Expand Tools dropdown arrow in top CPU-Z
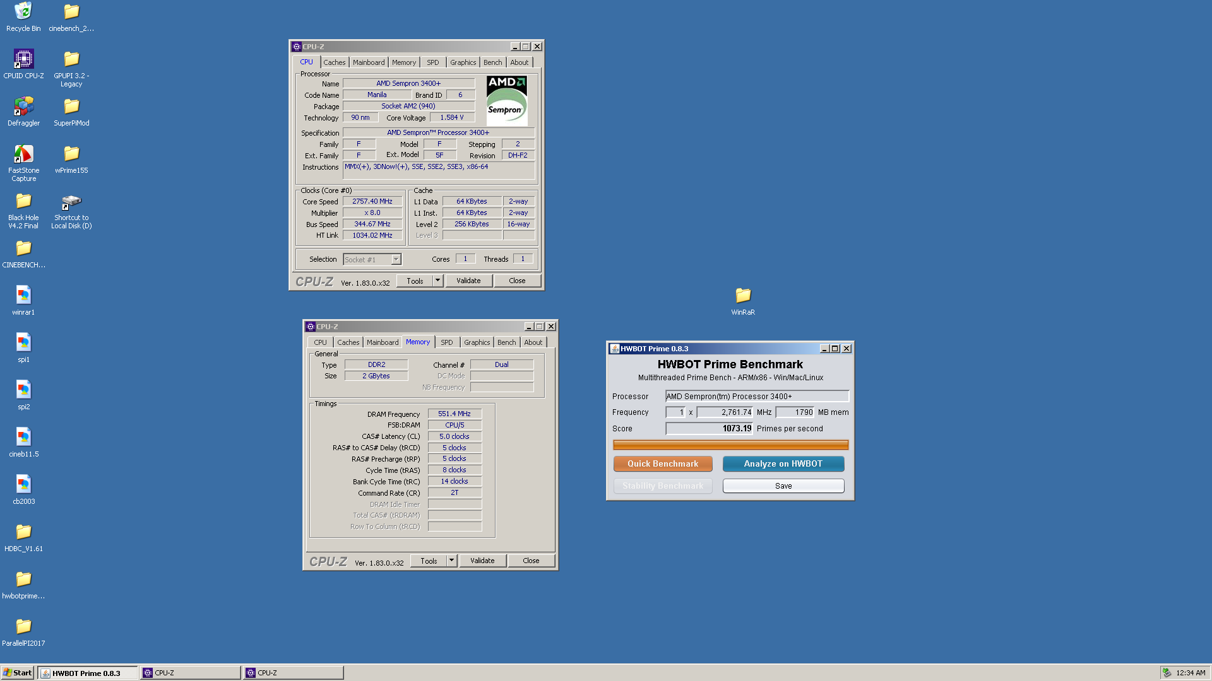Image resolution: width=1212 pixels, height=681 pixels. coord(437,281)
